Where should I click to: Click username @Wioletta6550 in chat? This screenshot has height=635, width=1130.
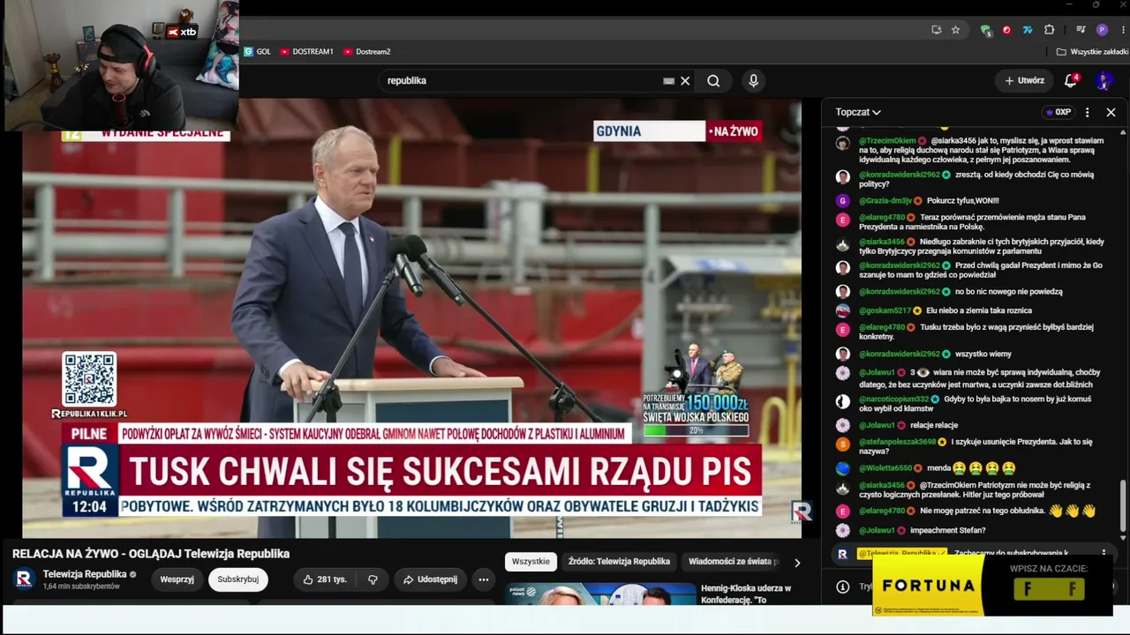click(x=885, y=467)
